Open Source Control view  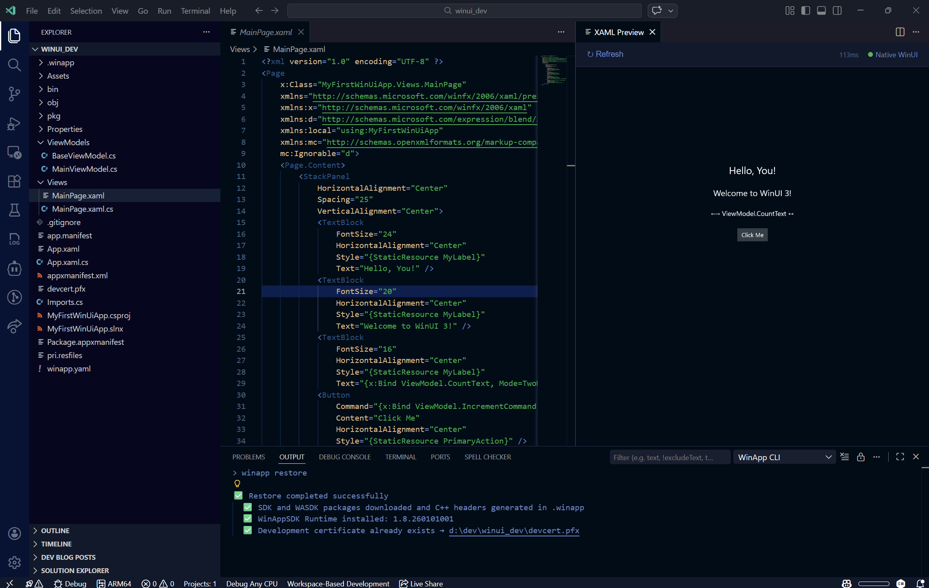14,94
